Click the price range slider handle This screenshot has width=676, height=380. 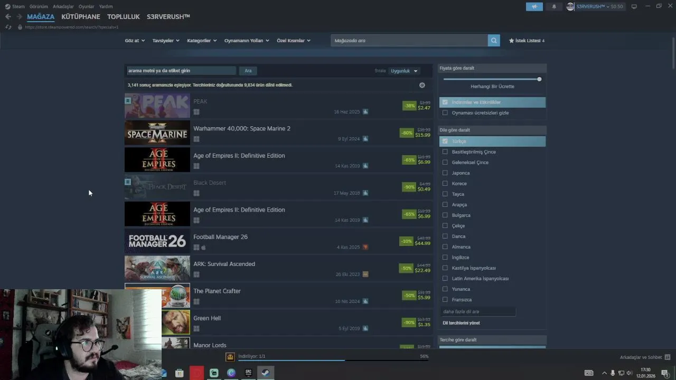539,79
